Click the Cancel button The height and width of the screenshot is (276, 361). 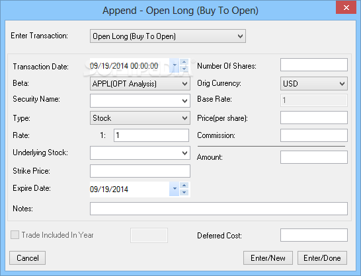tap(27, 258)
